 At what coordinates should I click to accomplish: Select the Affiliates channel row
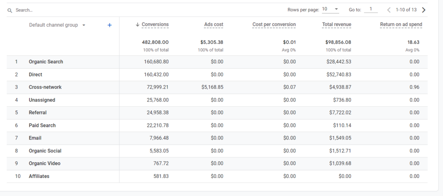(x=217, y=176)
